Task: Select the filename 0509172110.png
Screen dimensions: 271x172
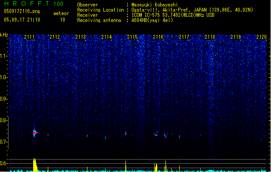Action: [22, 11]
